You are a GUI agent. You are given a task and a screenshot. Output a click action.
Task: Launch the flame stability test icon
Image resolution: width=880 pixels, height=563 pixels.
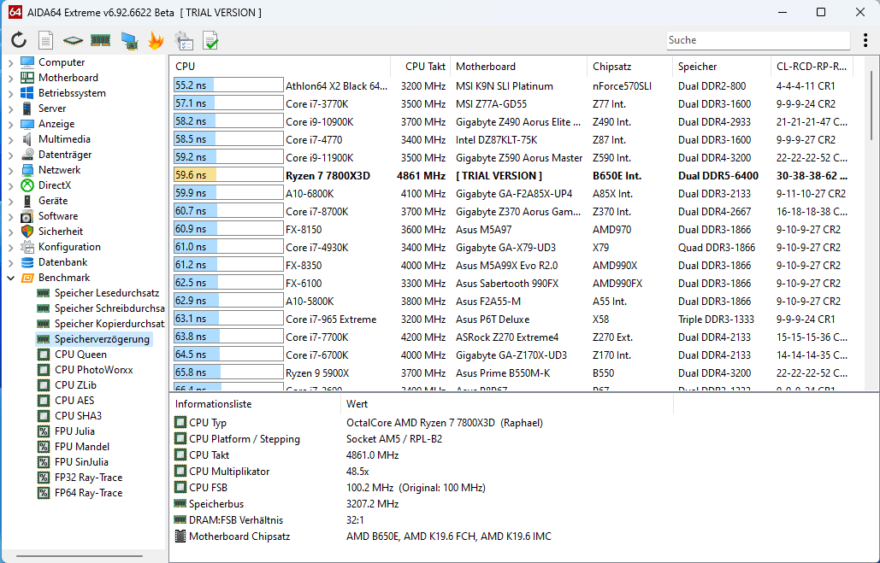(x=156, y=40)
